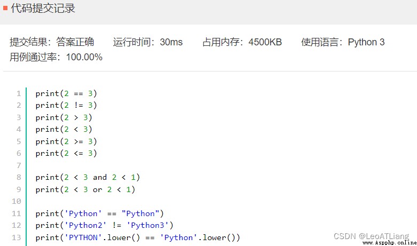Click the 'and' keyword on line 8
This screenshot has width=417, height=246.
100,177
